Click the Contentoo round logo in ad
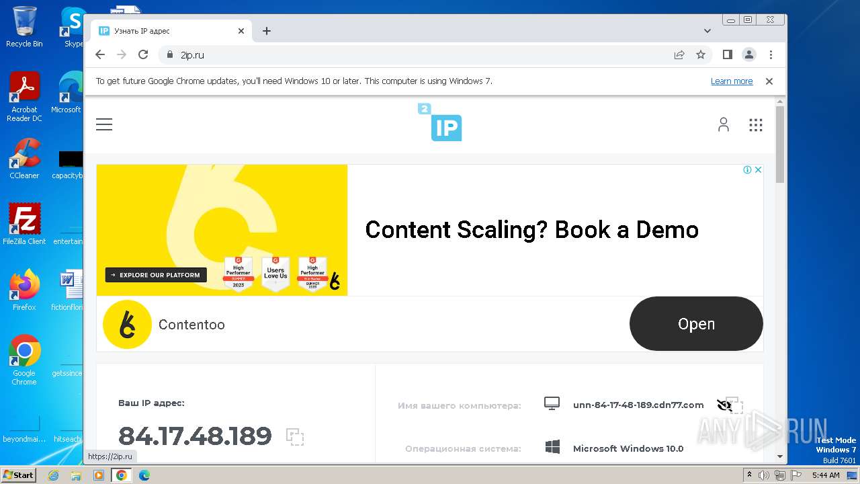This screenshot has width=860, height=484. [127, 325]
